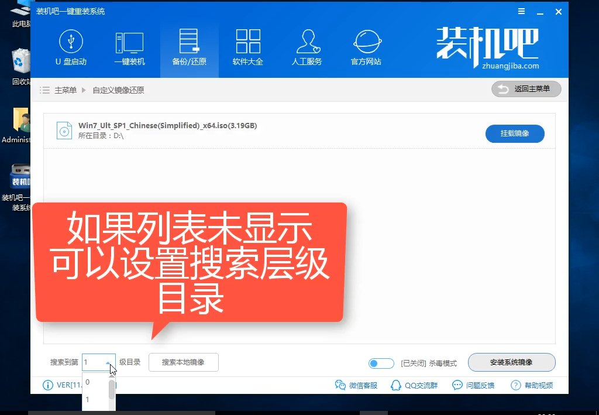The width and height of the screenshot is (599, 415).
Task: Click the 微信客服 WeChat icon
Action: click(340, 385)
